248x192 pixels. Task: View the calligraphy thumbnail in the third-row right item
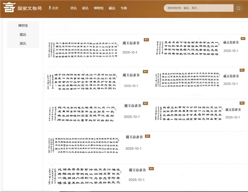pyautogui.click(x=195, y=112)
